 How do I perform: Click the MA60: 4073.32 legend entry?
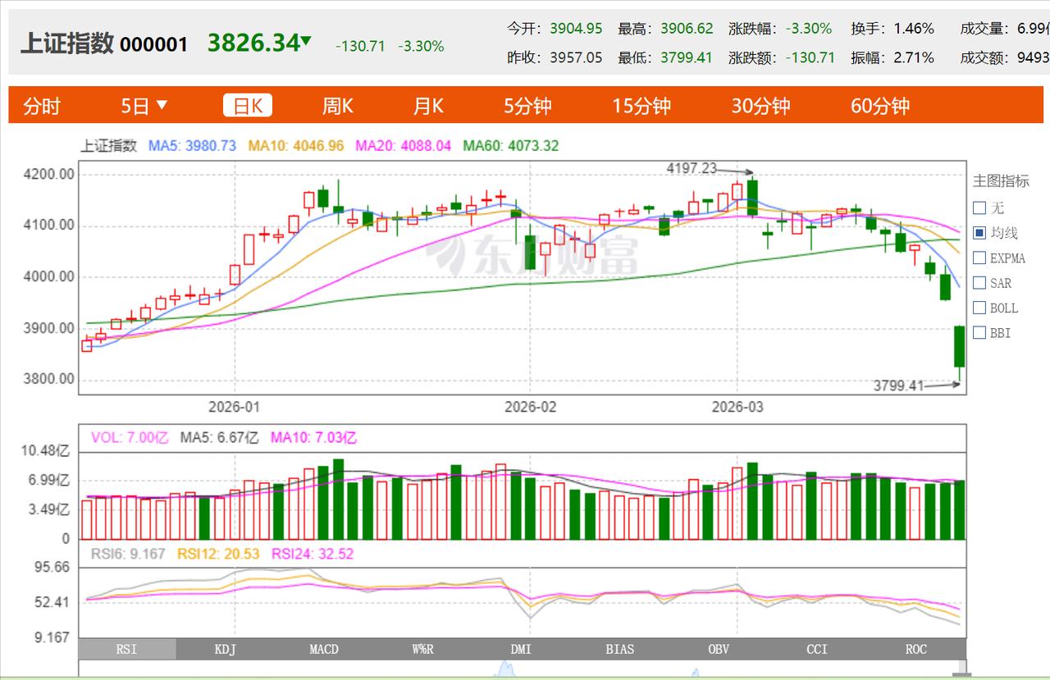(511, 146)
